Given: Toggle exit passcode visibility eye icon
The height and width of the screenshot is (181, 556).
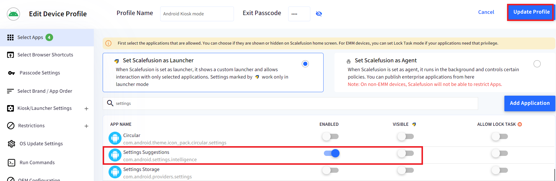Looking at the screenshot, I should (319, 14).
